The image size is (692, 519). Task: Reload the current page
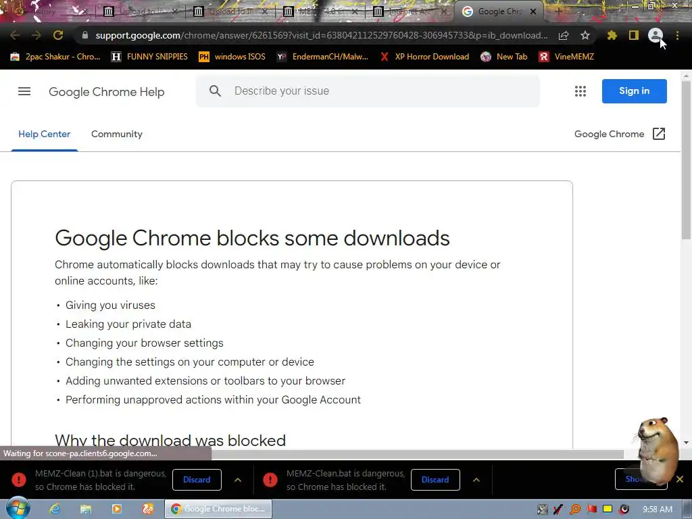[58, 35]
